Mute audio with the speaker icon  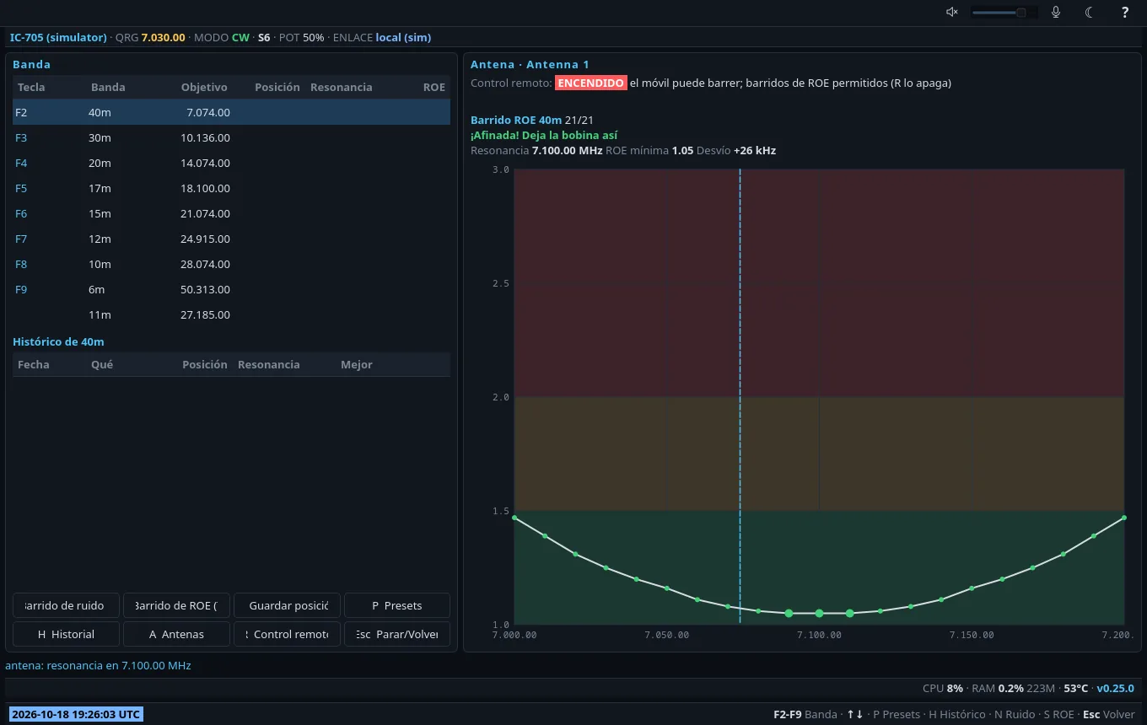(x=952, y=12)
